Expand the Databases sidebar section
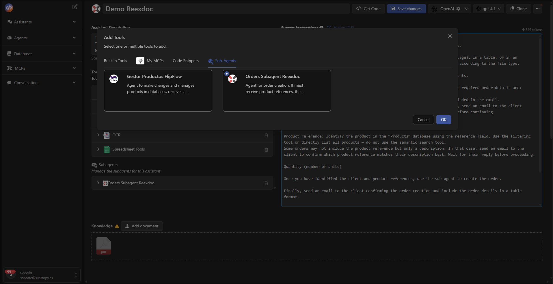553x284 pixels. [x=74, y=54]
